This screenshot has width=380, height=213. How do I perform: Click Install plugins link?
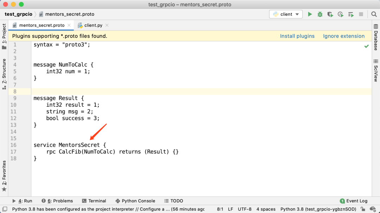297,36
